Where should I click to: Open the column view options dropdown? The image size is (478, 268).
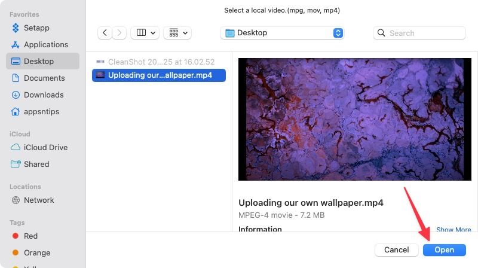(145, 33)
